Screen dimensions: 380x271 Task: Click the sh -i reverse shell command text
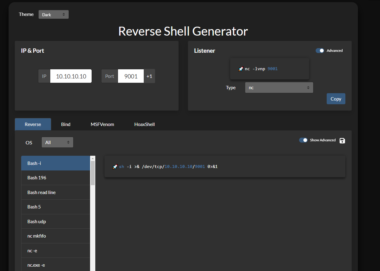(x=168, y=167)
